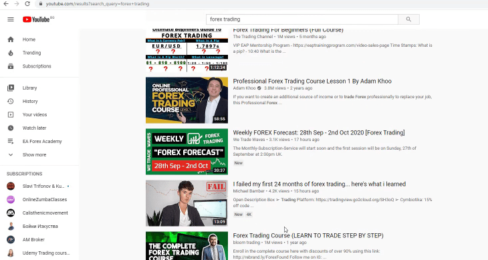
Task: Open Trending in the sidebar
Action: coord(31,53)
